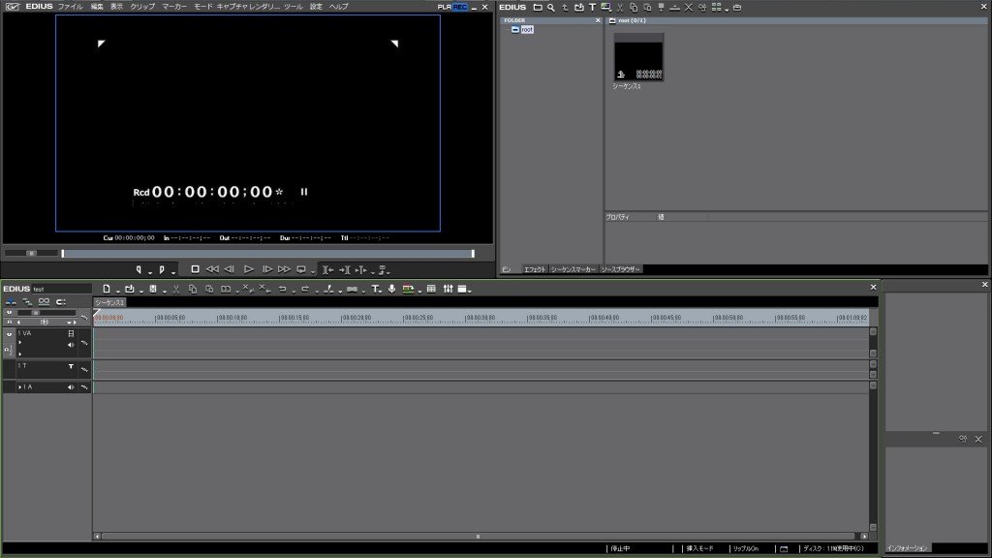This screenshot has width=992, height=558.
Task: Click the timeline scale slider
Action: tap(45, 313)
